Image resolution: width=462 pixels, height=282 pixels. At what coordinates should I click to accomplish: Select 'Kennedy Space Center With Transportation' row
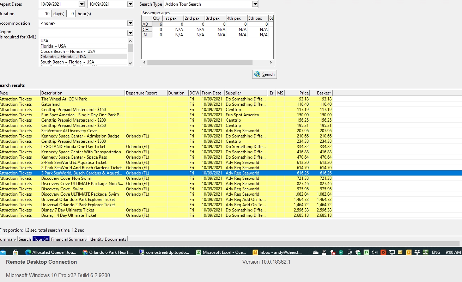pyautogui.click(x=166, y=152)
